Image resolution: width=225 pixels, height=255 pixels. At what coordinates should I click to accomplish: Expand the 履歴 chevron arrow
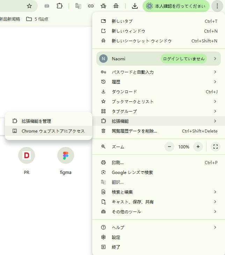tap(215, 82)
